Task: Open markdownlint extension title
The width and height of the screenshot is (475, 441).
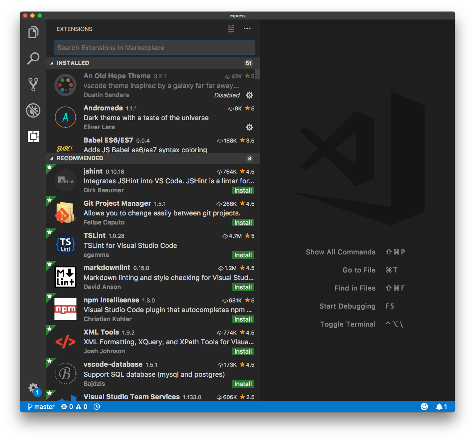Action: pyautogui.click(x=107, y=267)
